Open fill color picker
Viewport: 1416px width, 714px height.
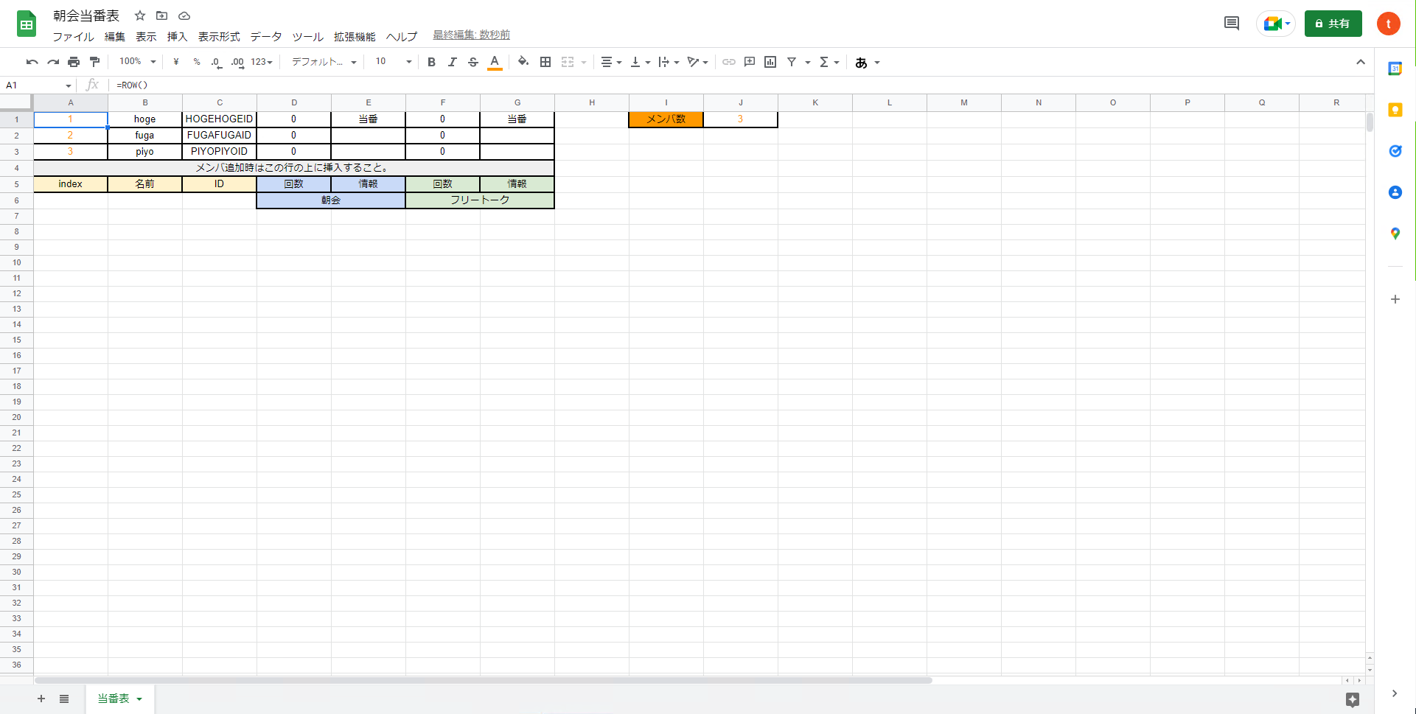point(523,63)
